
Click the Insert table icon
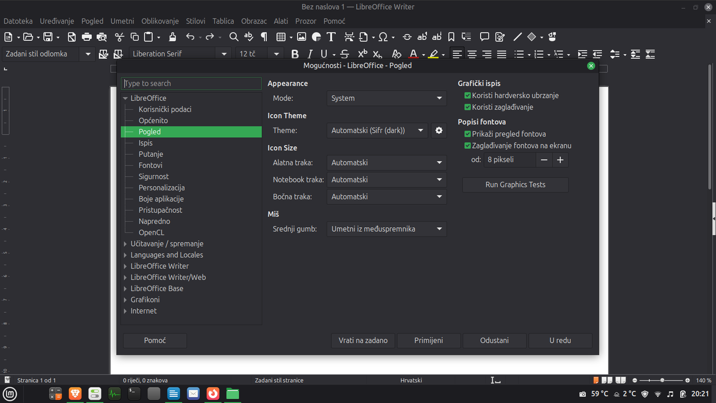[x=281, y=37]
